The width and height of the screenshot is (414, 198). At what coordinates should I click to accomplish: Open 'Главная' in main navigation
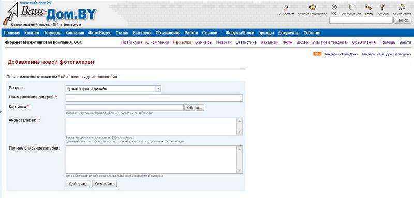12,33
